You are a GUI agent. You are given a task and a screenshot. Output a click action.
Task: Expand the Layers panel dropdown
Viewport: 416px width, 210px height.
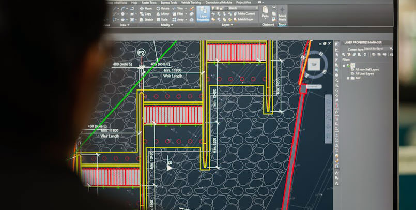(x=227, y=25)
